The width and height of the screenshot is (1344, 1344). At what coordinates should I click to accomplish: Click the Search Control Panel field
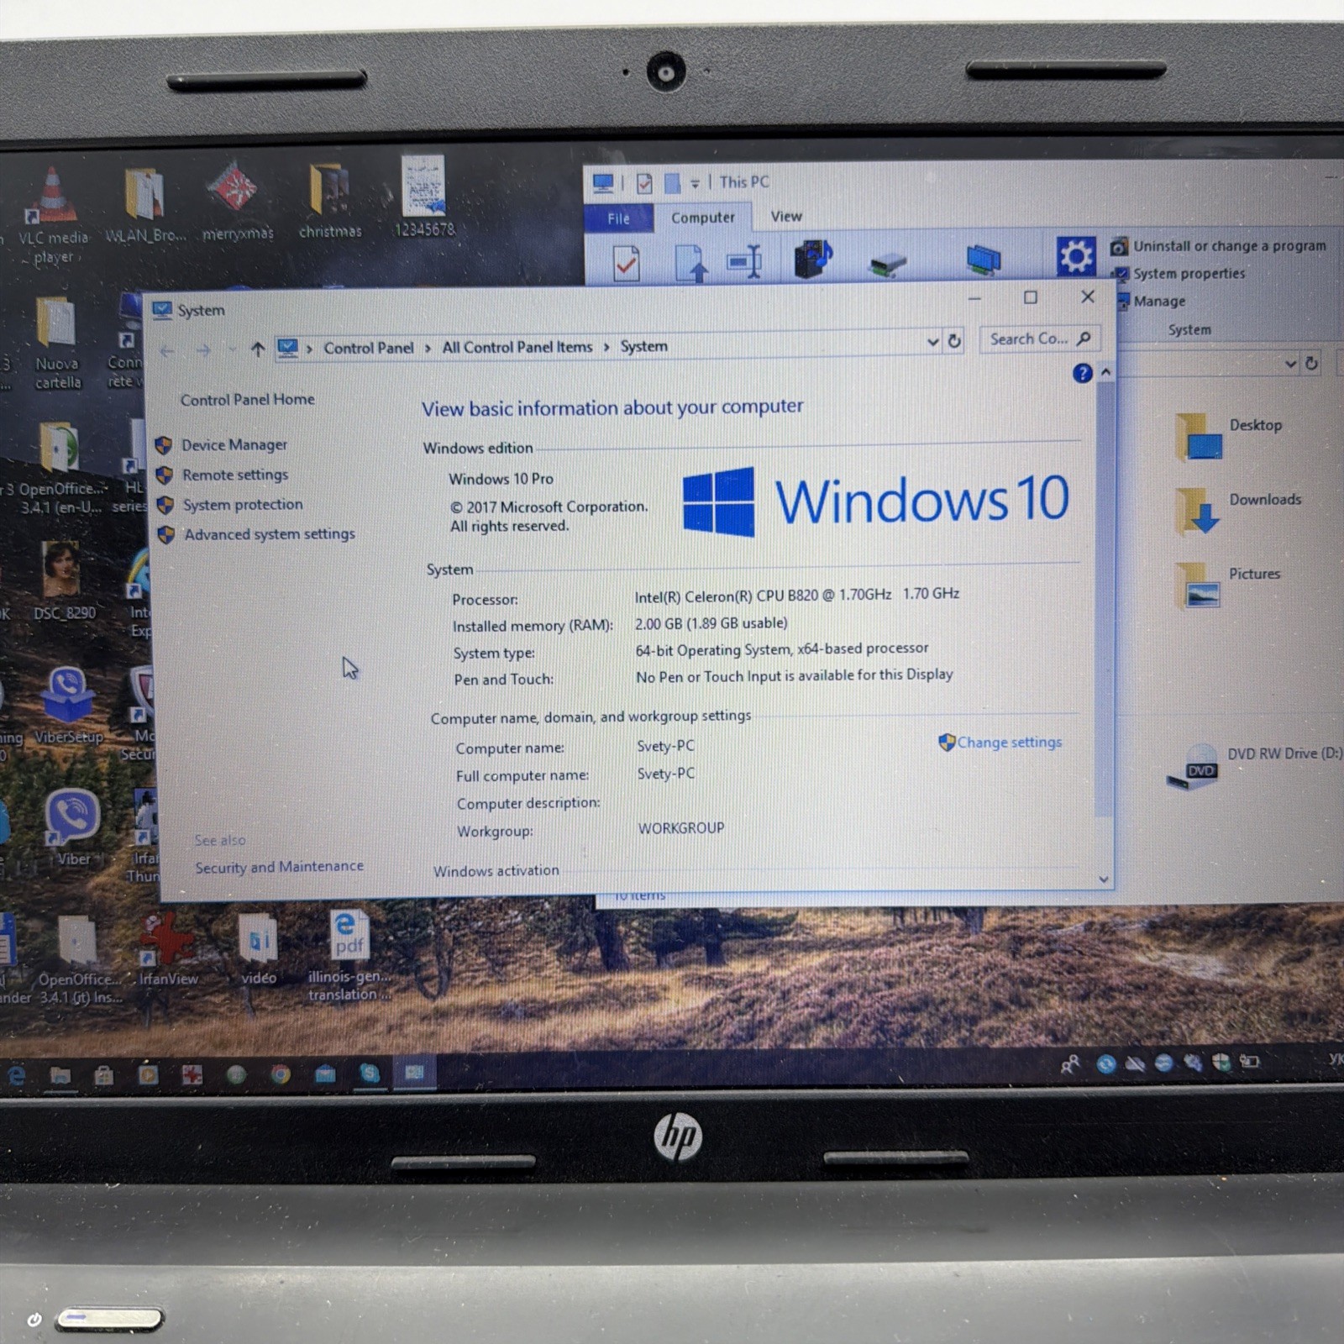click(x=1039, y=339)
